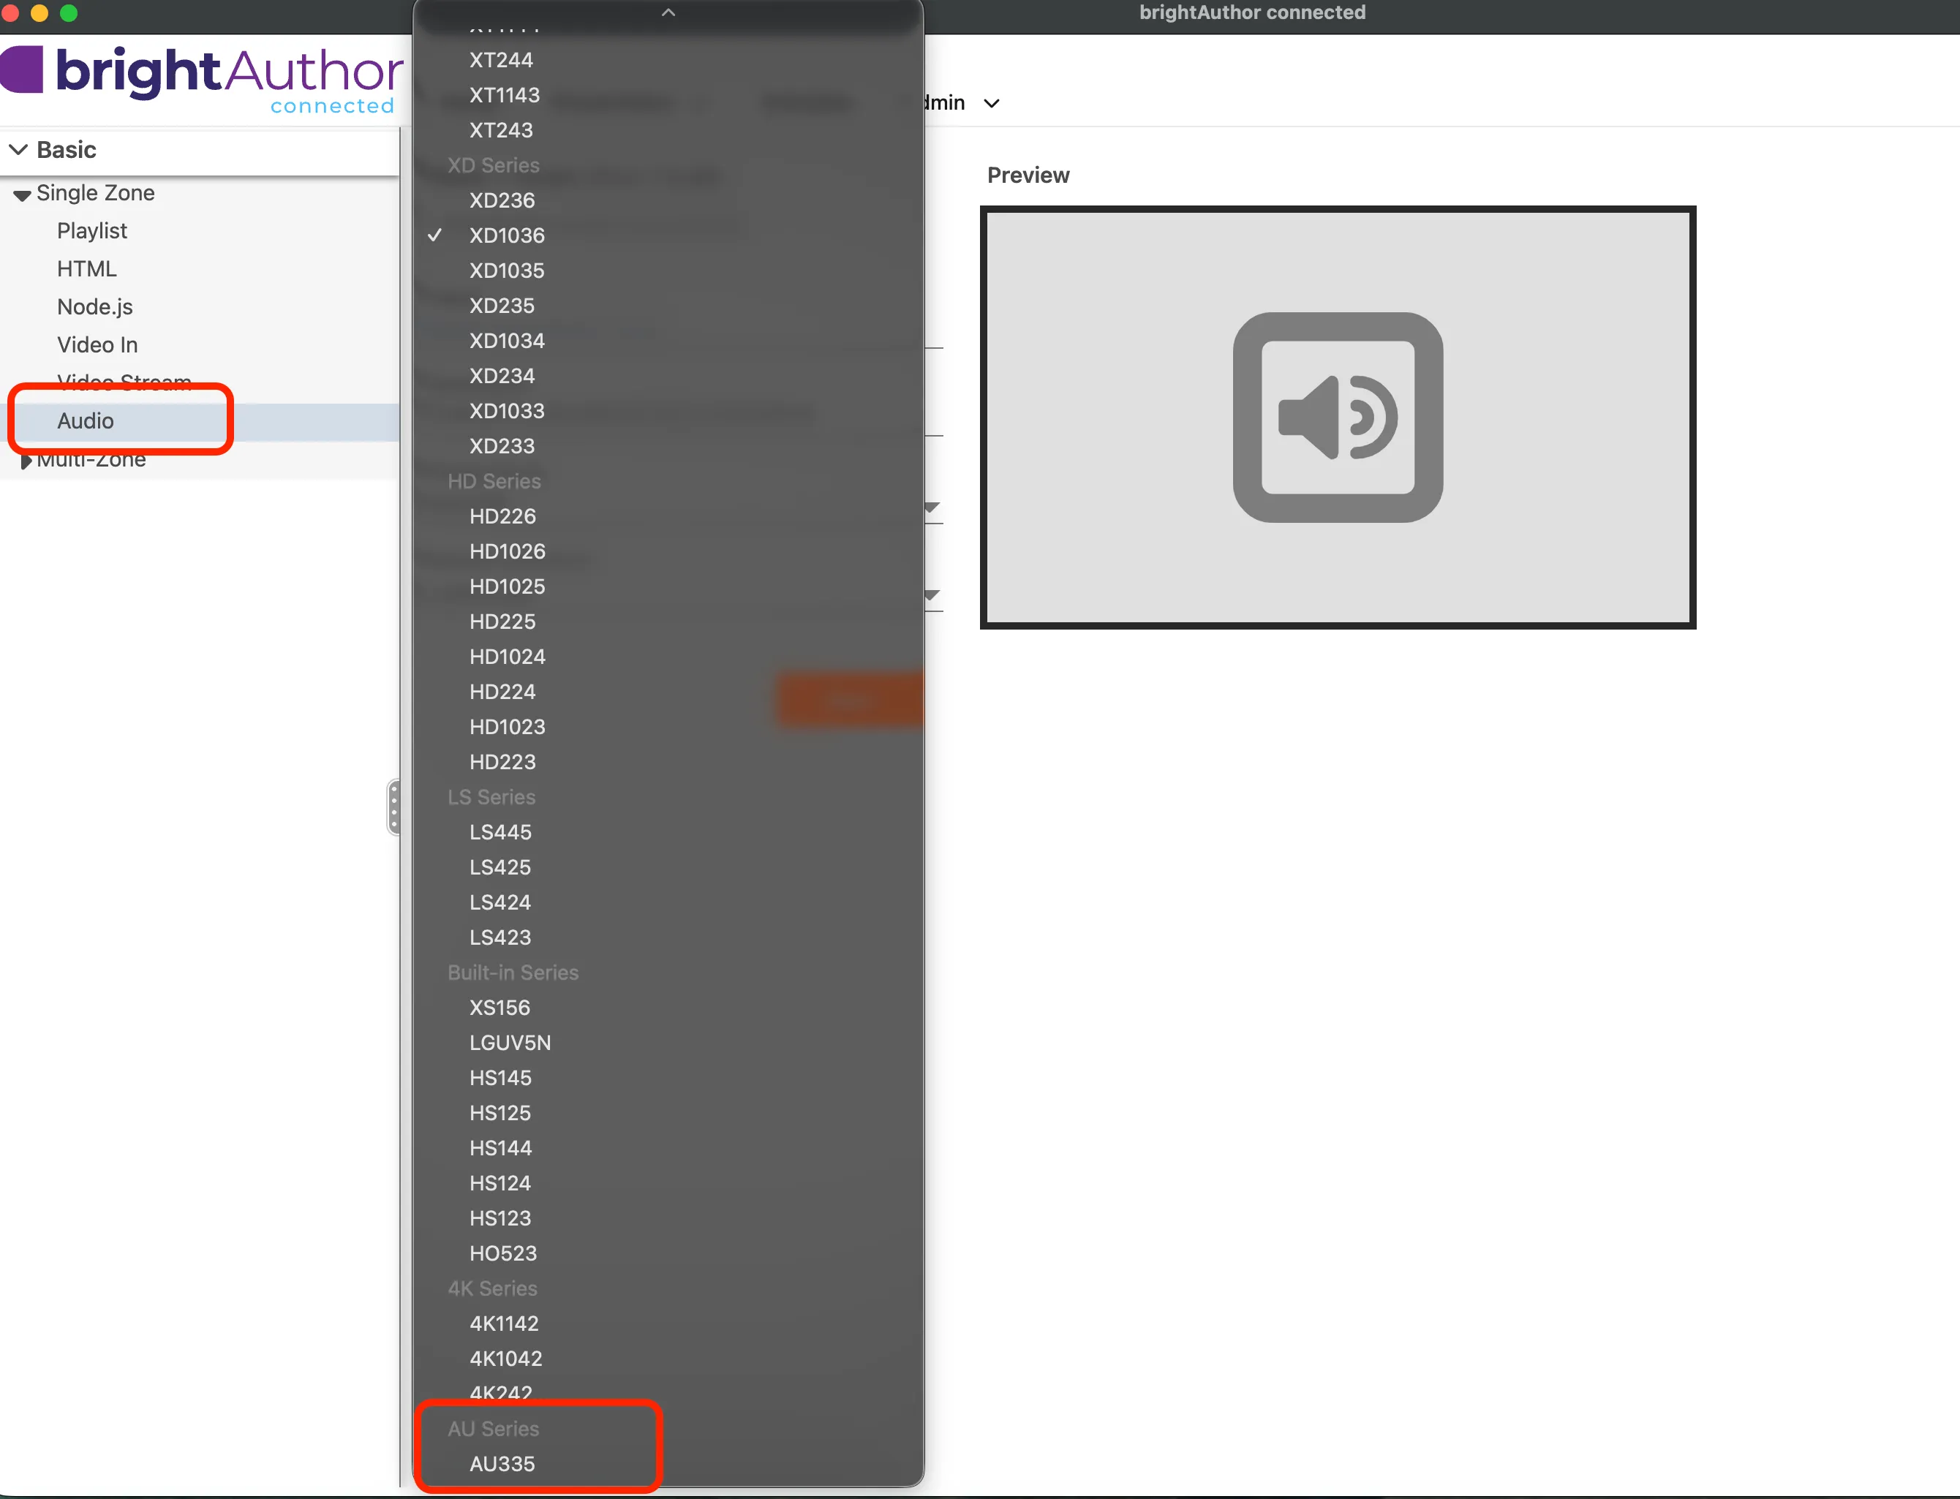Collapse the Single Zone tree node
Image resolution: width=1960 pixels, height=1499 pixels.
tap(23, 195)
